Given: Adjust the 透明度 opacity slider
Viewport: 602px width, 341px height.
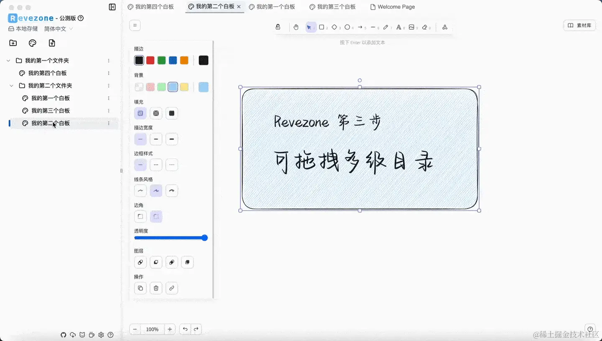Looking at the screenshot, I should click(171, 238).
